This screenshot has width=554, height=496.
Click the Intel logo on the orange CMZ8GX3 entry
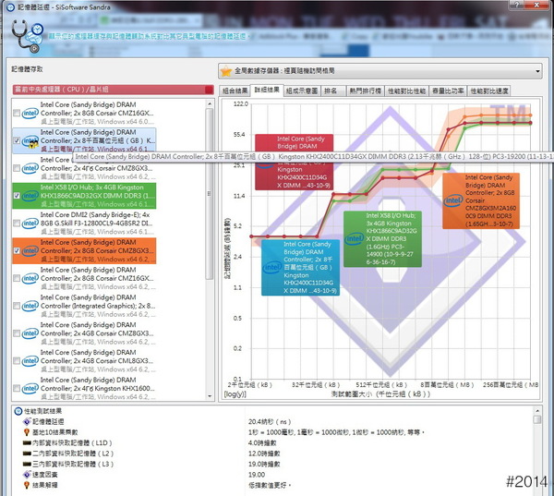coord(29,250)
